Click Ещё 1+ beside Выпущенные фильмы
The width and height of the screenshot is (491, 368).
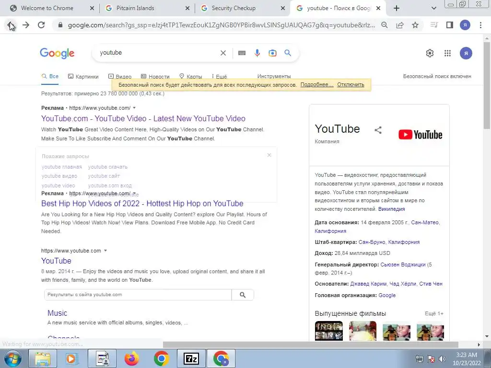tap(434, 313)
